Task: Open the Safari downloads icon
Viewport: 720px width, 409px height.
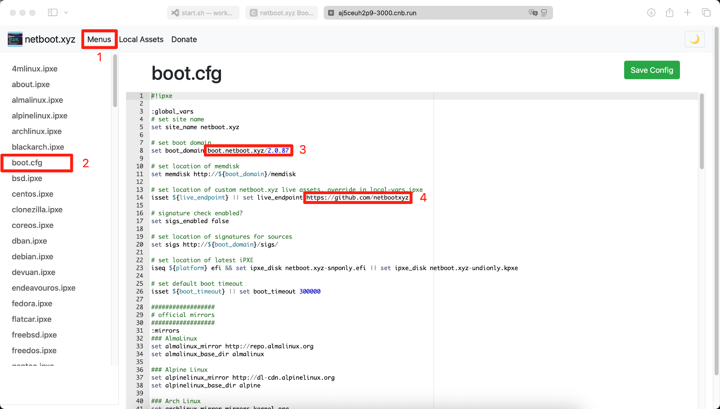Action: coord(651,13)
